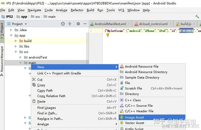Click the locate/scroll from source target icon
The image size is (201, 130).
63,24
